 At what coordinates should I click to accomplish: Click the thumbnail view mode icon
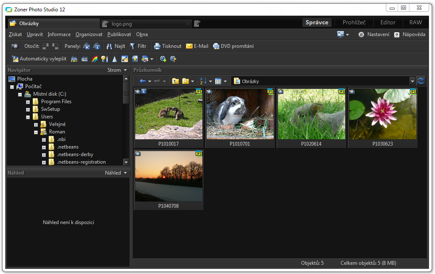[x=218, y=81]
